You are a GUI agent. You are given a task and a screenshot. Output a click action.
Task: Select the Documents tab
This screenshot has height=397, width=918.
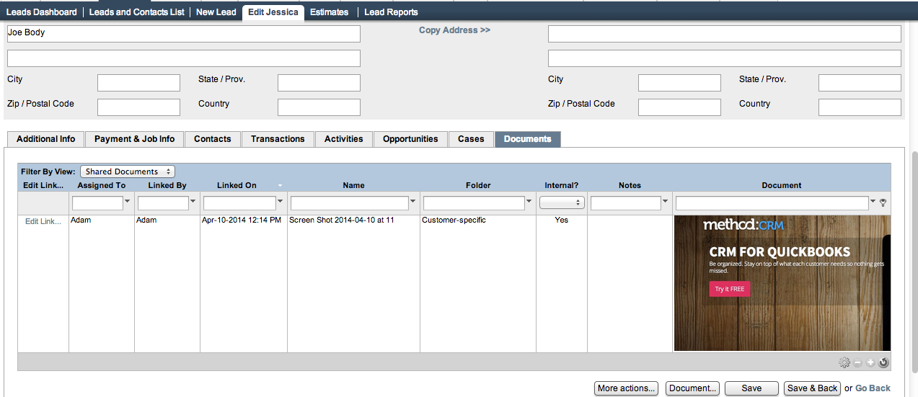point(528,139)
